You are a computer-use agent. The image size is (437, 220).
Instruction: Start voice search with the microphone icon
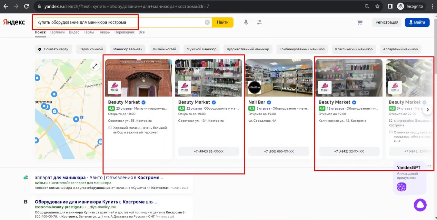click(246, 22)
